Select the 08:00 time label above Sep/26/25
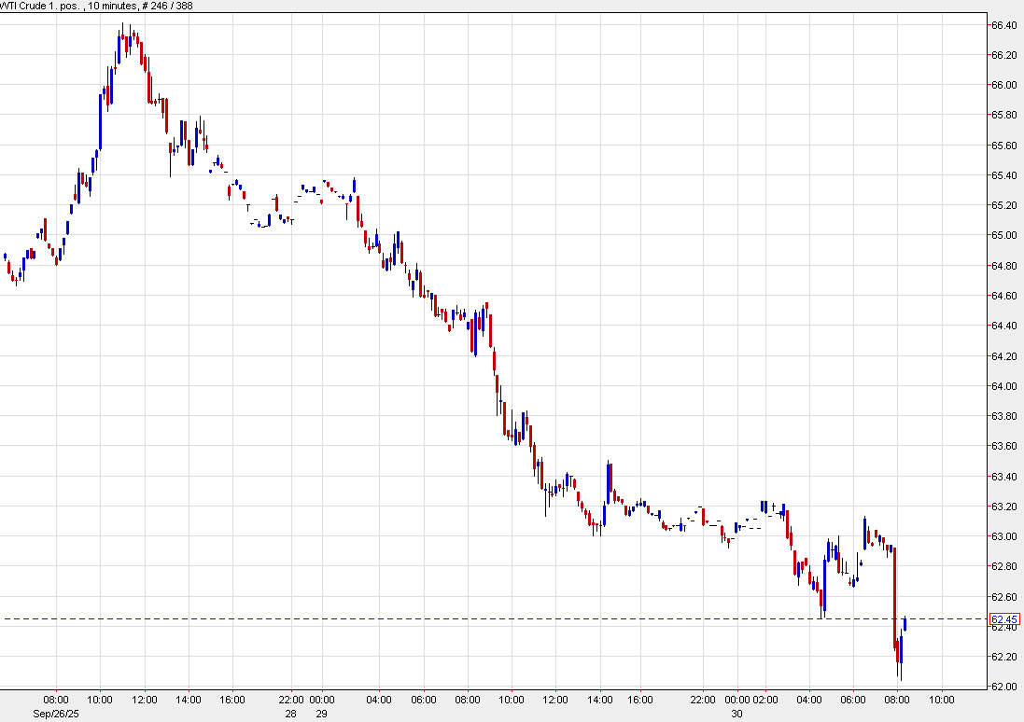This screenshot has width=1024, height=722. coord(55,699)
